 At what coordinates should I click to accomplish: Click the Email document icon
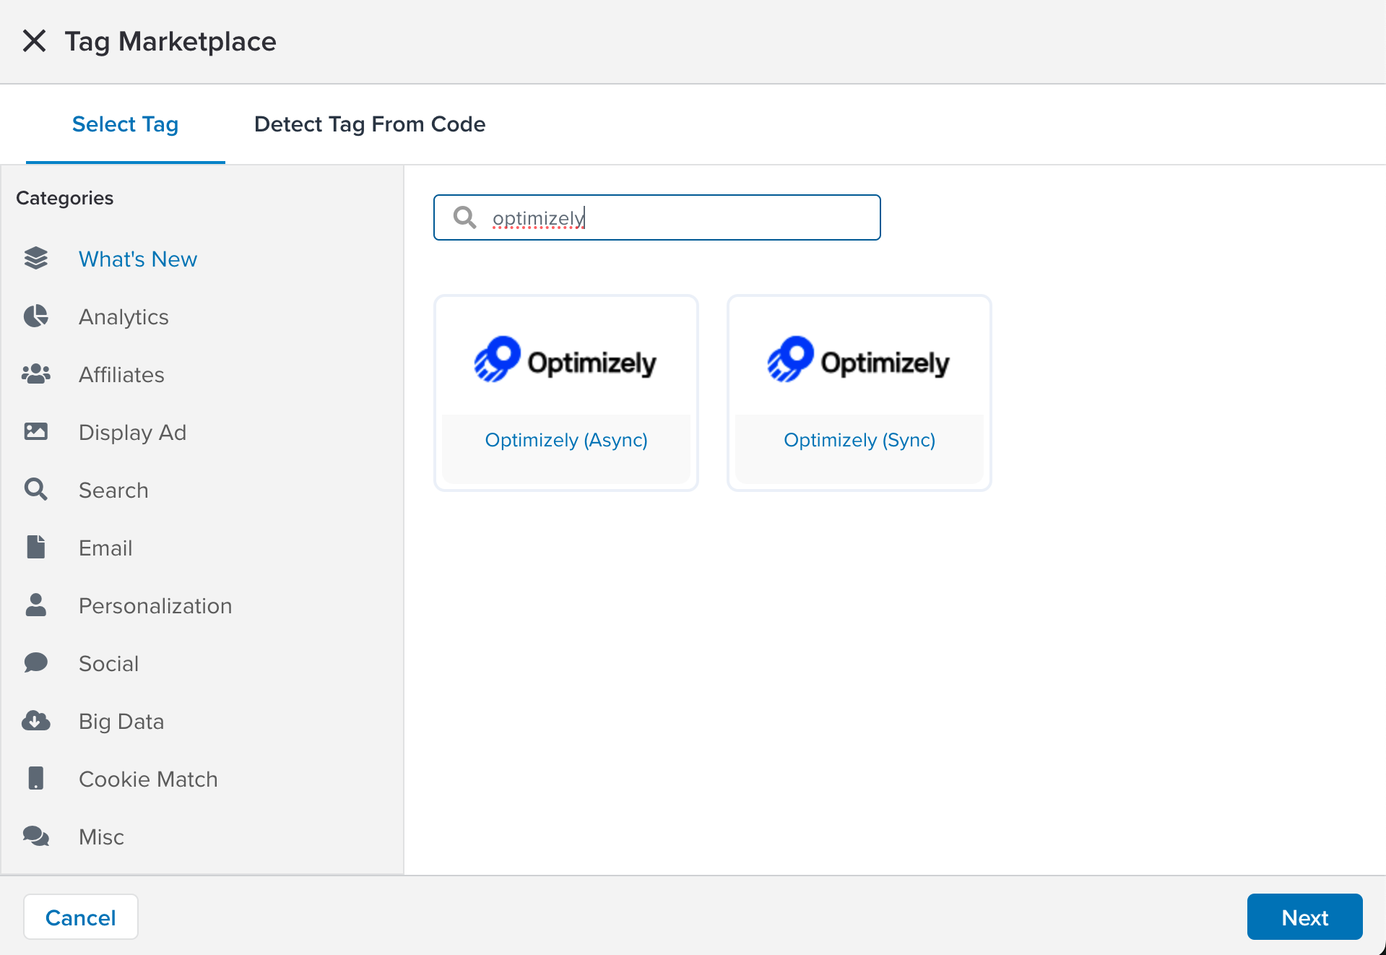(36, 548)
